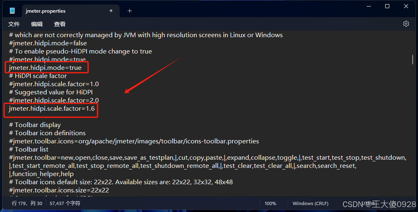Click line '#jmeter.toolbar.icons=org/apache/jmeter...'

click(x=134, y=141)
